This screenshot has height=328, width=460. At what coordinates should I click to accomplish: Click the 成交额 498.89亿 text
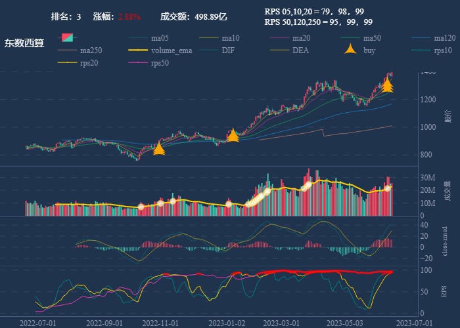[194, 16]
